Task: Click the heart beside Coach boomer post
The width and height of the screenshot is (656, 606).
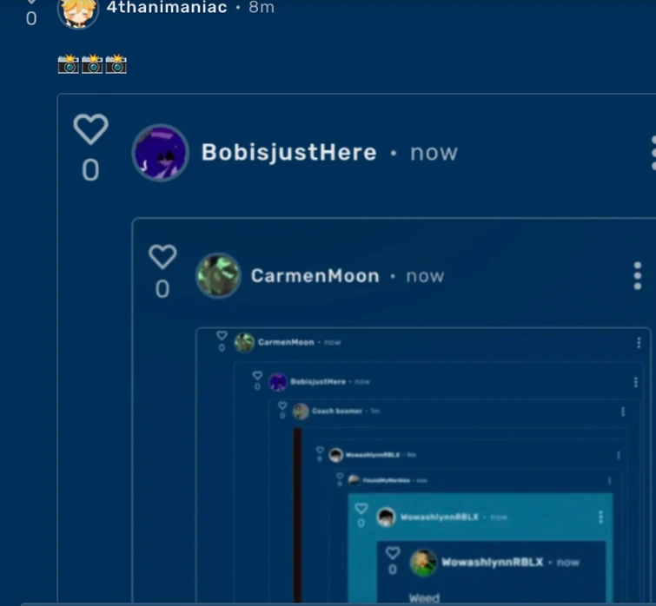Action: [282, 405]
